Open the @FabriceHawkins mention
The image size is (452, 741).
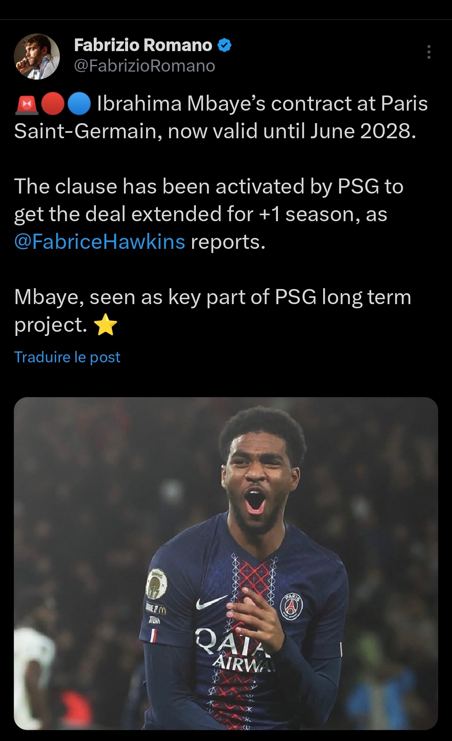pos(100,242)
